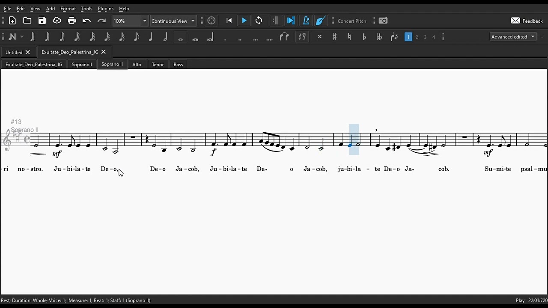Switch to the Untitled score tab
548x308 pixels.
[14, 52]
